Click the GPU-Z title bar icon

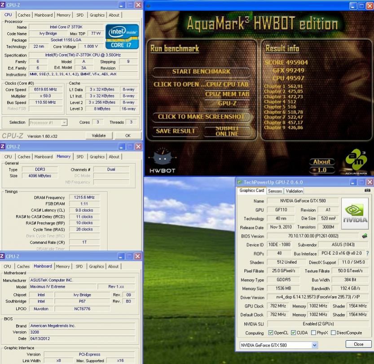(239, 182)
